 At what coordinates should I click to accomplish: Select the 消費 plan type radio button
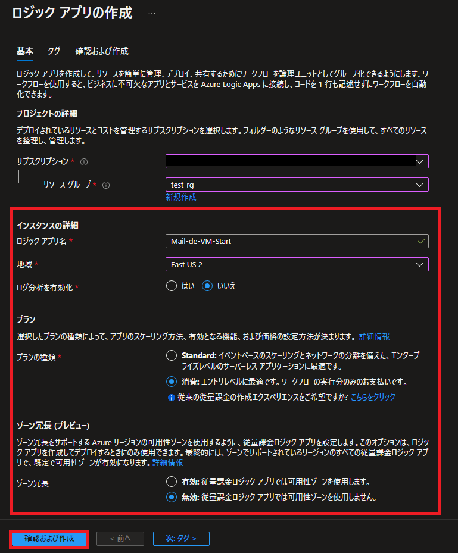(x=172, y=382)
